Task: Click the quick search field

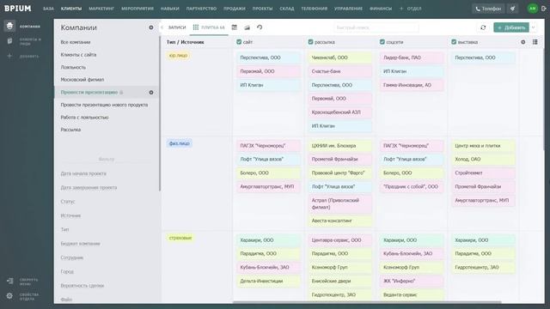Action: tap(376, 27)
